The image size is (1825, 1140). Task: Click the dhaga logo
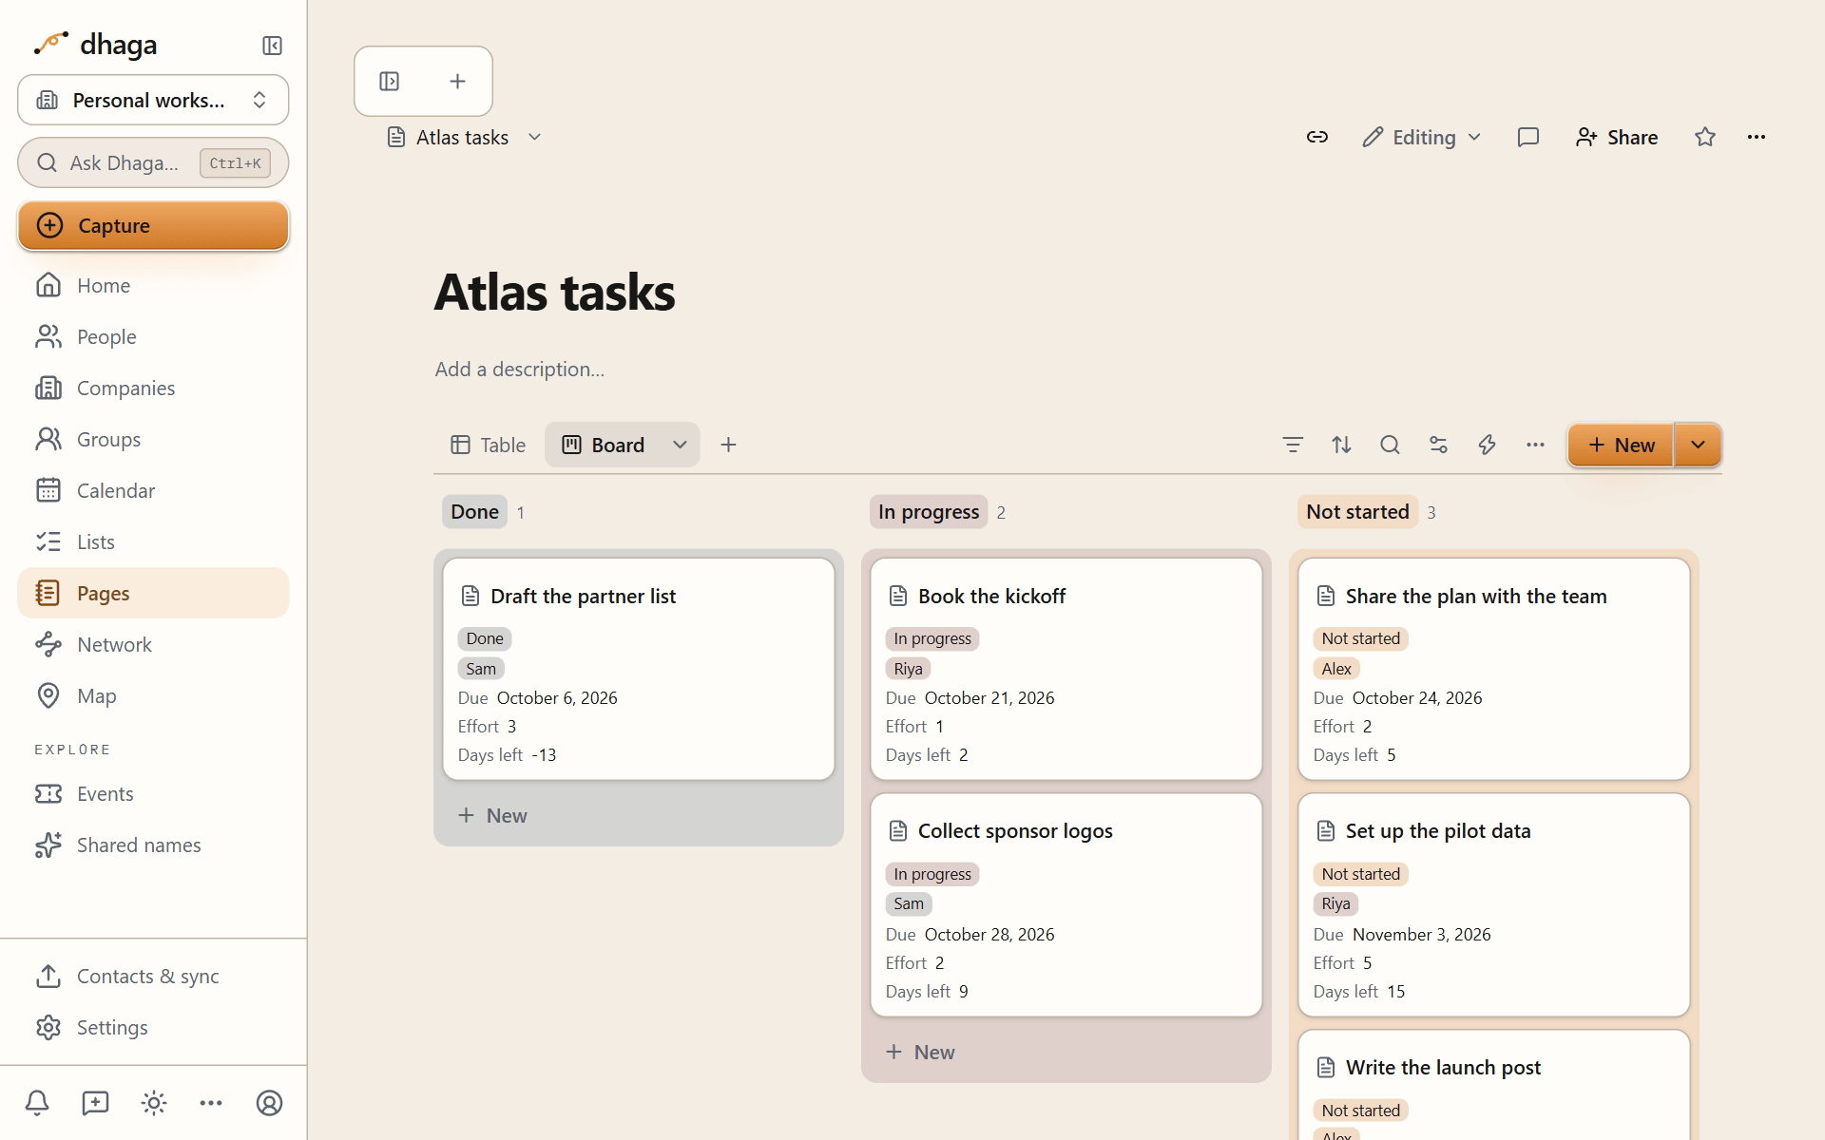point(95,44)
